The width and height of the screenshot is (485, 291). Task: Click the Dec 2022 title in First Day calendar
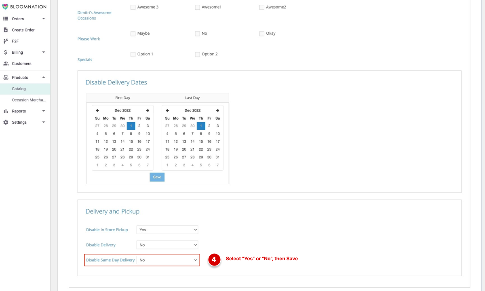coord(122,110)
